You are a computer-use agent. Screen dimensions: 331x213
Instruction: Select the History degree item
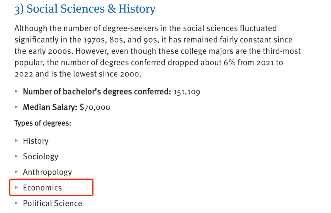coord(36,141)
